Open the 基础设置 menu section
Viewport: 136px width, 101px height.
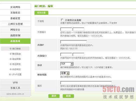[x=15, y=18]
